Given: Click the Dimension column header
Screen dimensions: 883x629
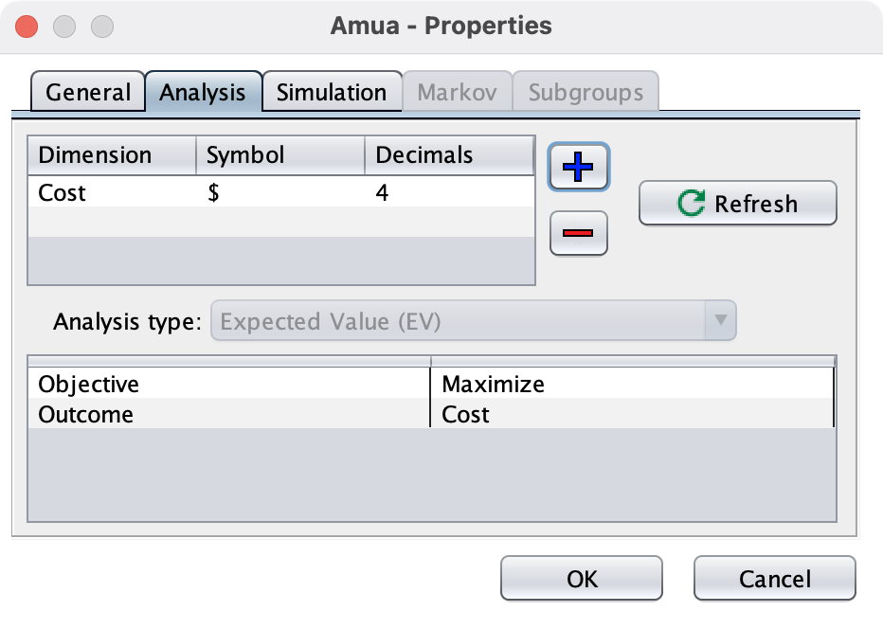Looking at the screenshot, I should pos(111,155).
